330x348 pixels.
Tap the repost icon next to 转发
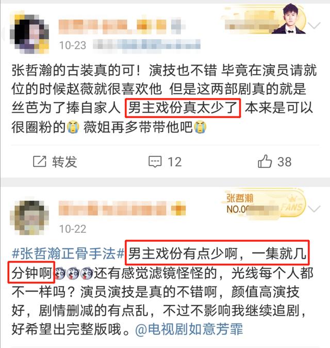(x=40, y=161)
